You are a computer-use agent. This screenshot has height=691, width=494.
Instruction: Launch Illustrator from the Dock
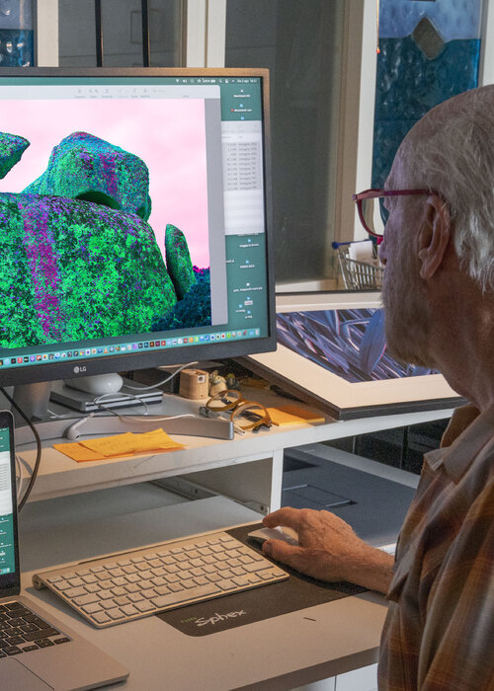pos(152,345)
